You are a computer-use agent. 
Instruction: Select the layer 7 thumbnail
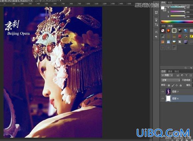pos(168,92)
